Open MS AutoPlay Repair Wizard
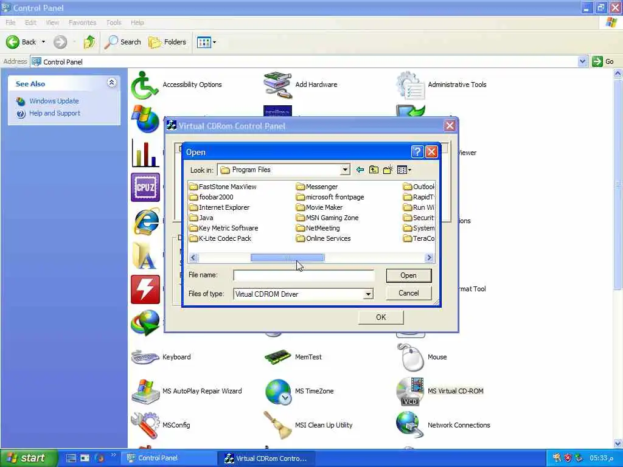Screen dimensions: 623x467 (187, 391)
